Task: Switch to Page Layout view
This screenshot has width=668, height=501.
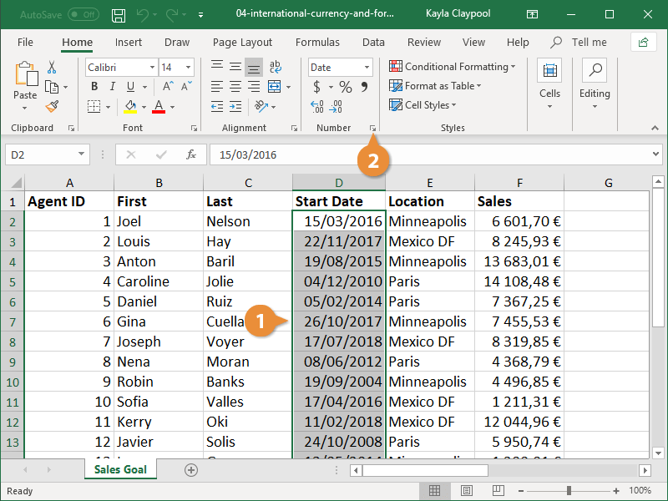Action: pyautogui.click(x=467, y=491)
